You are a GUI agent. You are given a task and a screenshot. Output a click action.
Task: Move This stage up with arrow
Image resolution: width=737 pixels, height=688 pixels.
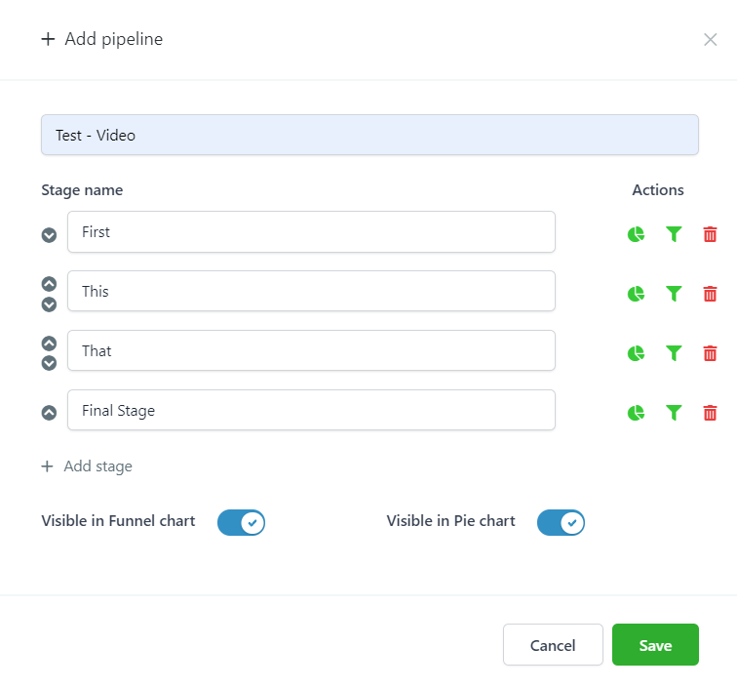click(x=49, y=284)
